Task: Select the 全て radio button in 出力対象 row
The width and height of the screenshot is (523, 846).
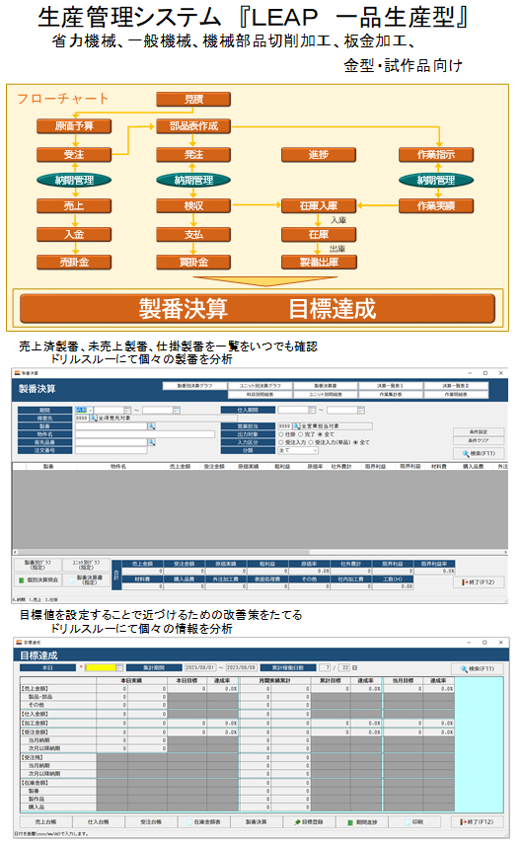Action: pyautogui.click(x=321, y=434)
